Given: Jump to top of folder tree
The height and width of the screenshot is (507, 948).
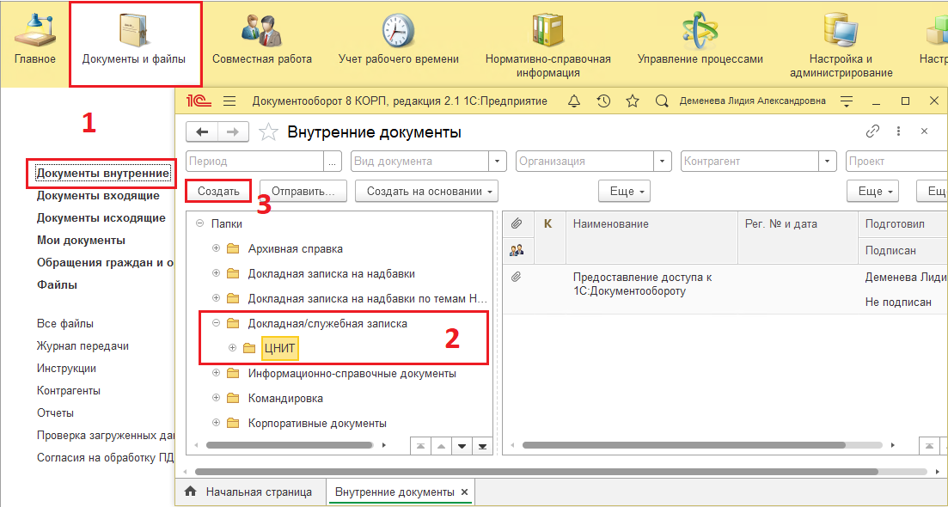Looking at the screenshot, I should (x=421, y=446).
